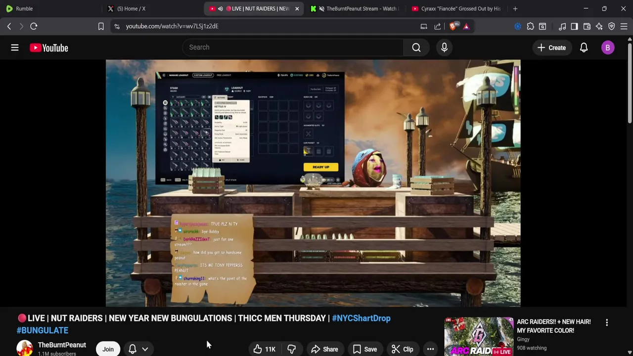Open the YouTube guide hamburger menu

point(15,47)
